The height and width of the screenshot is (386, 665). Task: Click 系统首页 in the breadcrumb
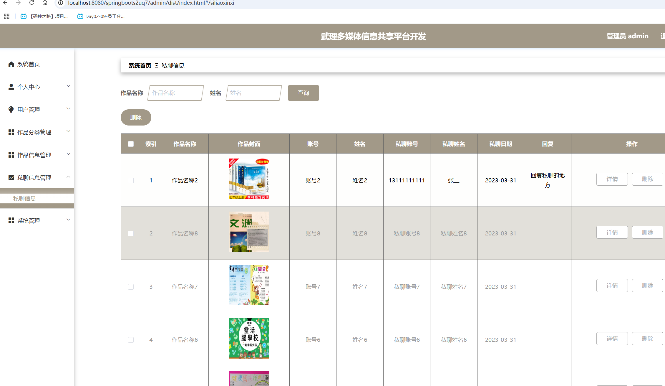[x=140, y=65]
